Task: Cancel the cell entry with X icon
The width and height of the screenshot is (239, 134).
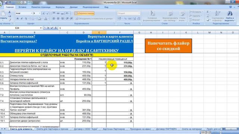Action: pyautogui.click(x=48, y=28)
